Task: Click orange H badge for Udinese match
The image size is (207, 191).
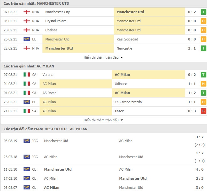Action: click(203, 84)
